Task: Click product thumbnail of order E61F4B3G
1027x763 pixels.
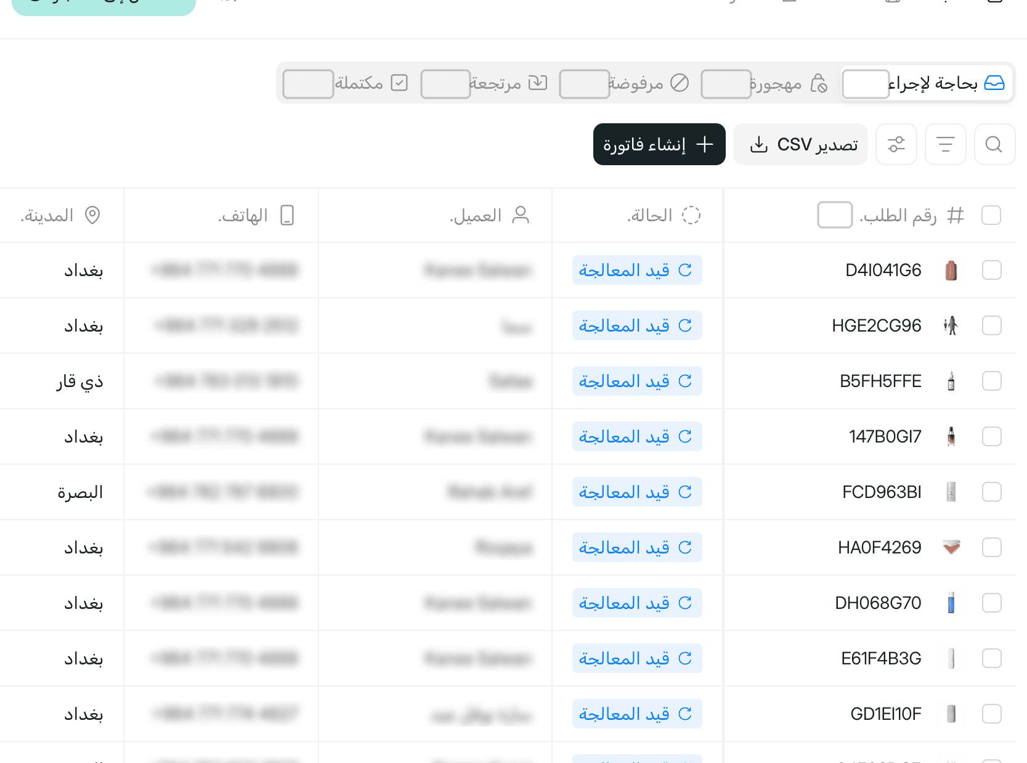Action: click(x=951, y=658)
